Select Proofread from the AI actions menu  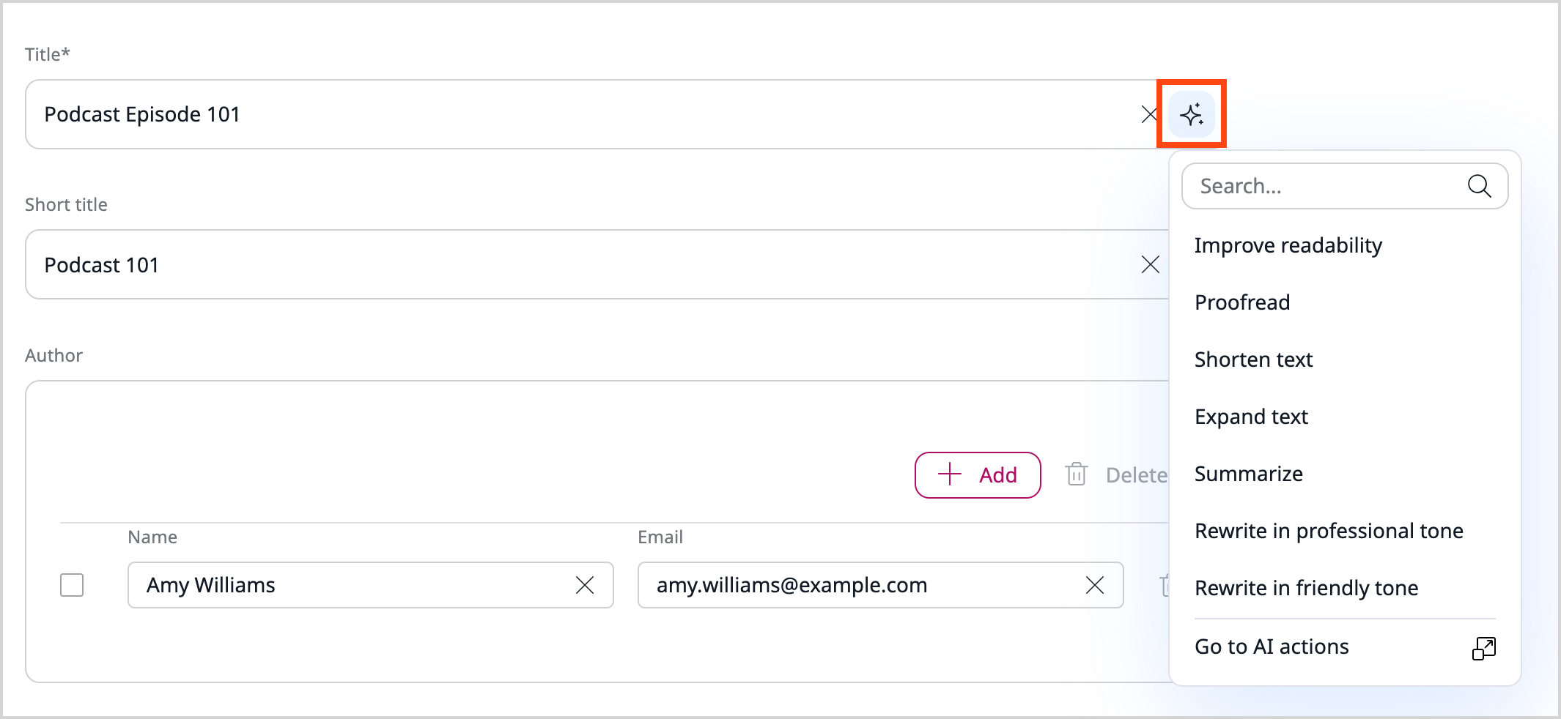click(1241, 302)
